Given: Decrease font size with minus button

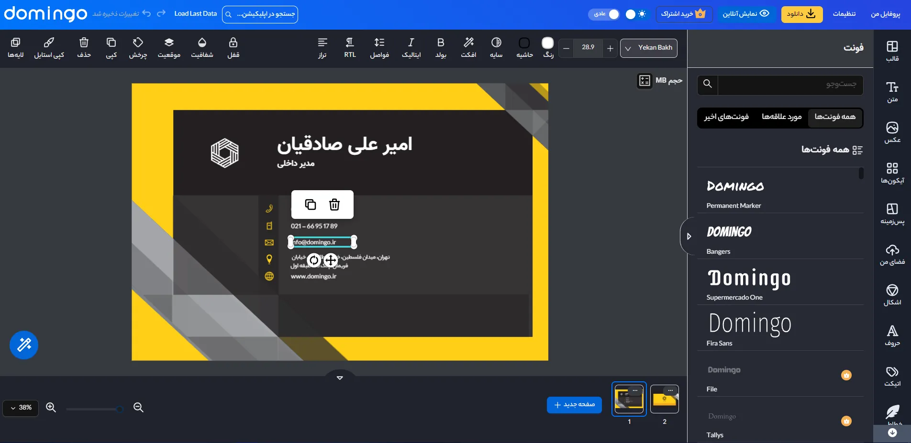Looking at the screenshot, I should pyautogui.click(x=566, y=48).
